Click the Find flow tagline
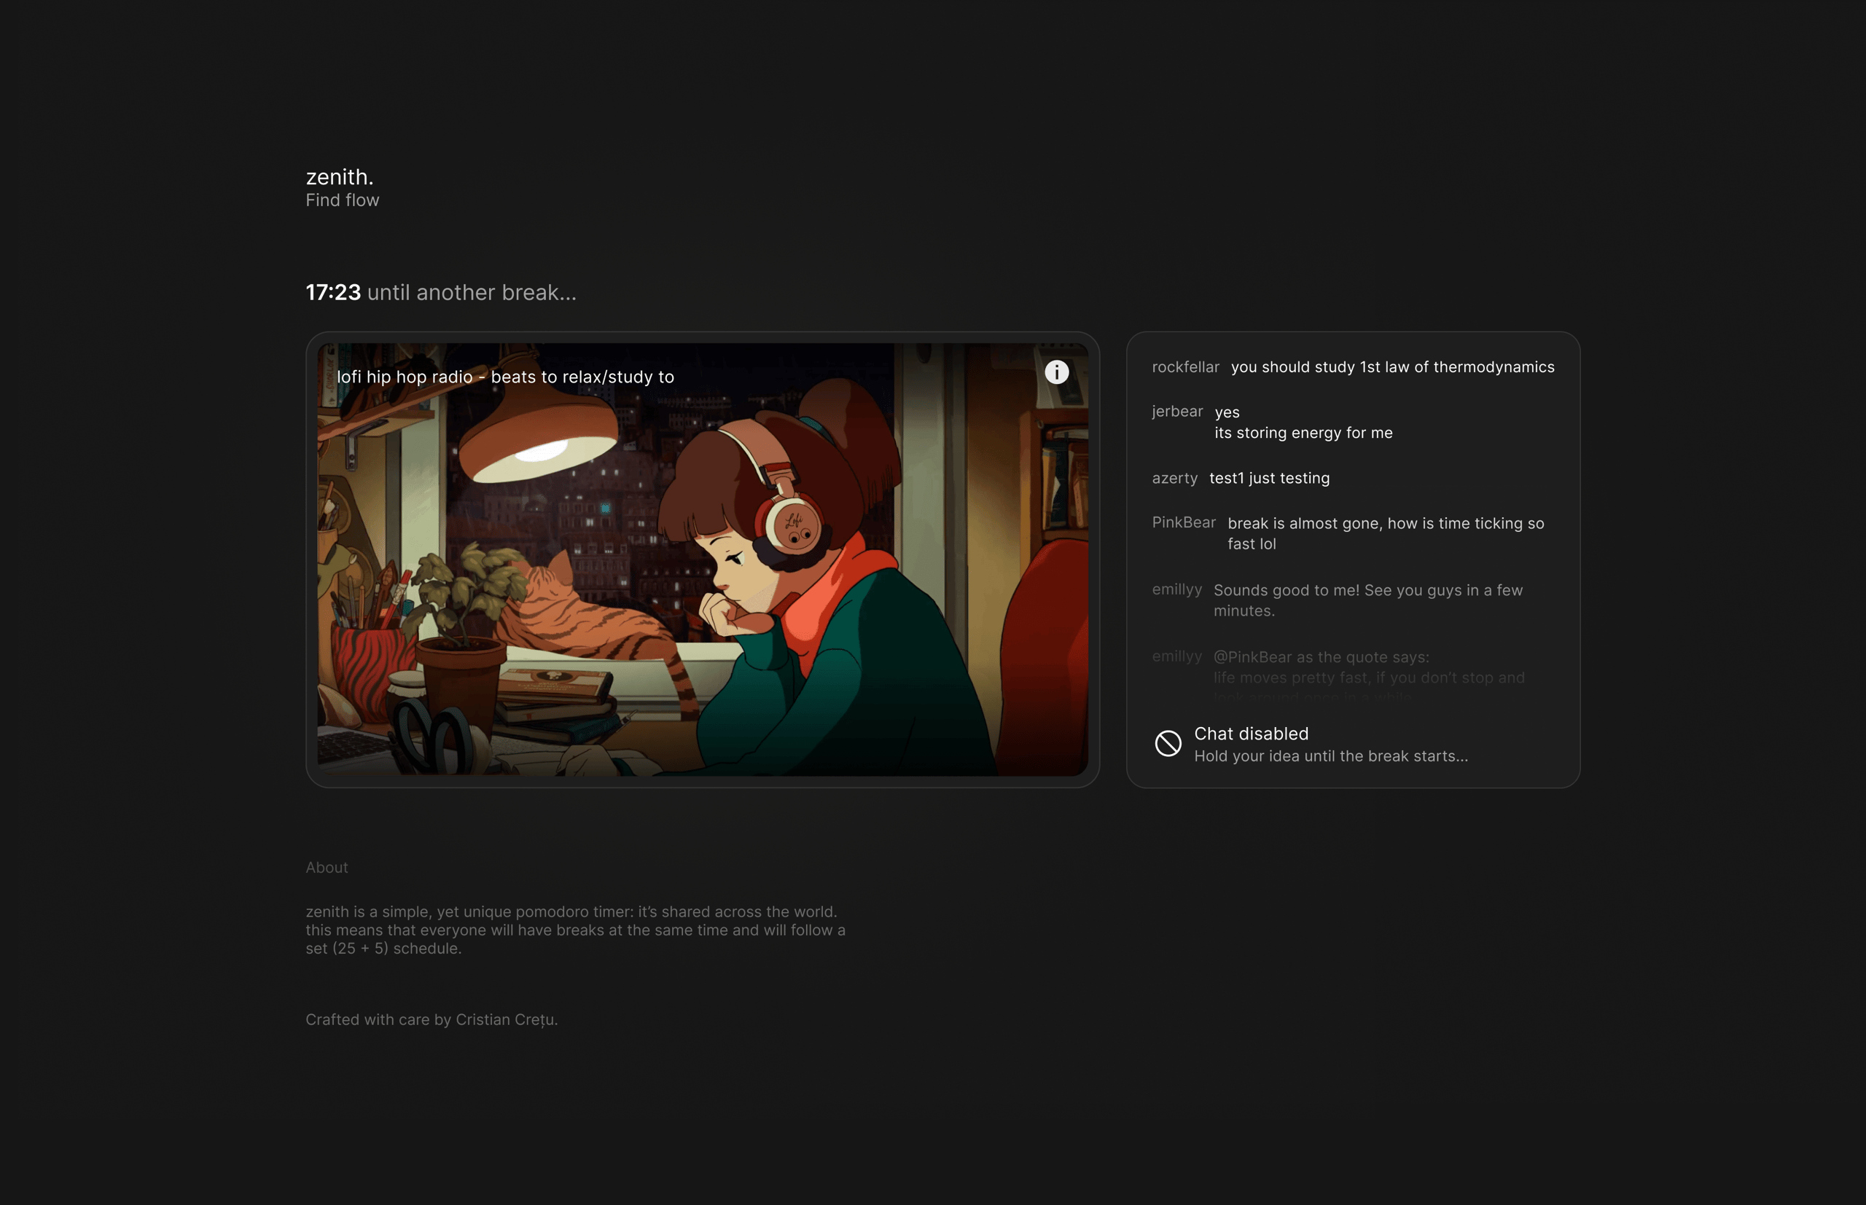Screen dimensions: 1866x1205 [x=342, y=200]
